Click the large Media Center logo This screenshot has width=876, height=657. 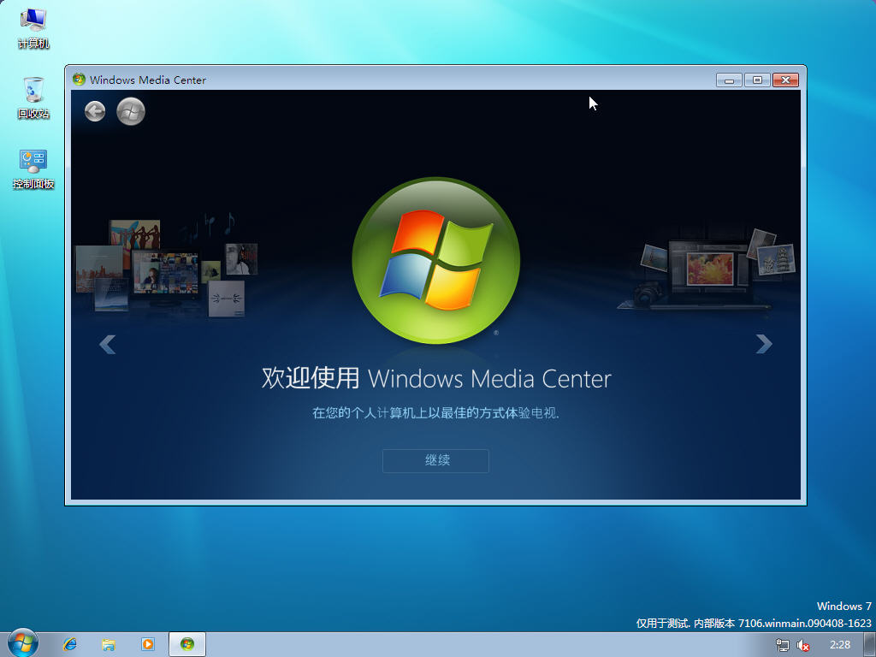coord(436,260)
